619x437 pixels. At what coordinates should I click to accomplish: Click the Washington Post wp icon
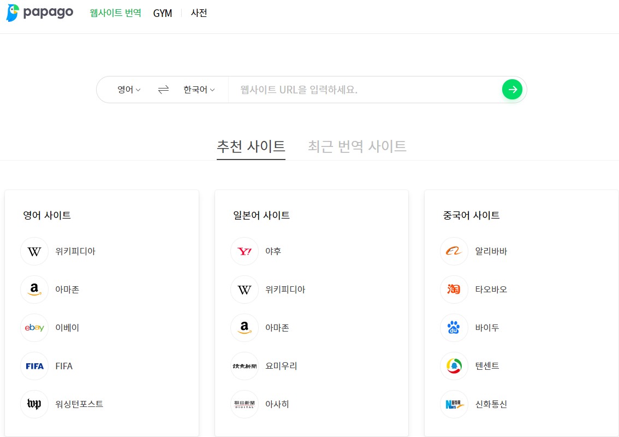pos(34,404)
